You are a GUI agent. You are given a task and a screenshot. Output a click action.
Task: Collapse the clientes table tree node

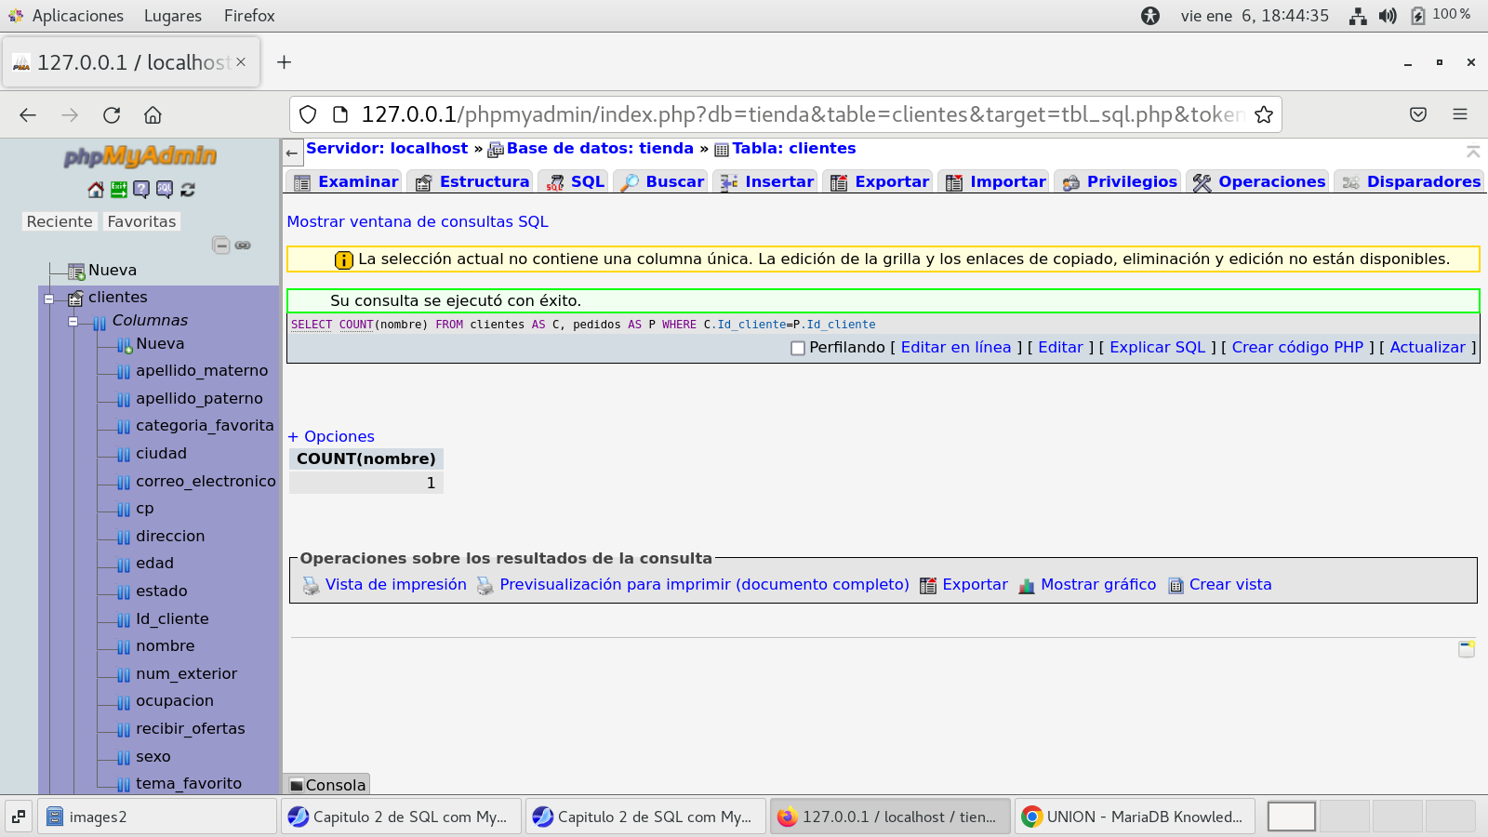tap(49, 299)
